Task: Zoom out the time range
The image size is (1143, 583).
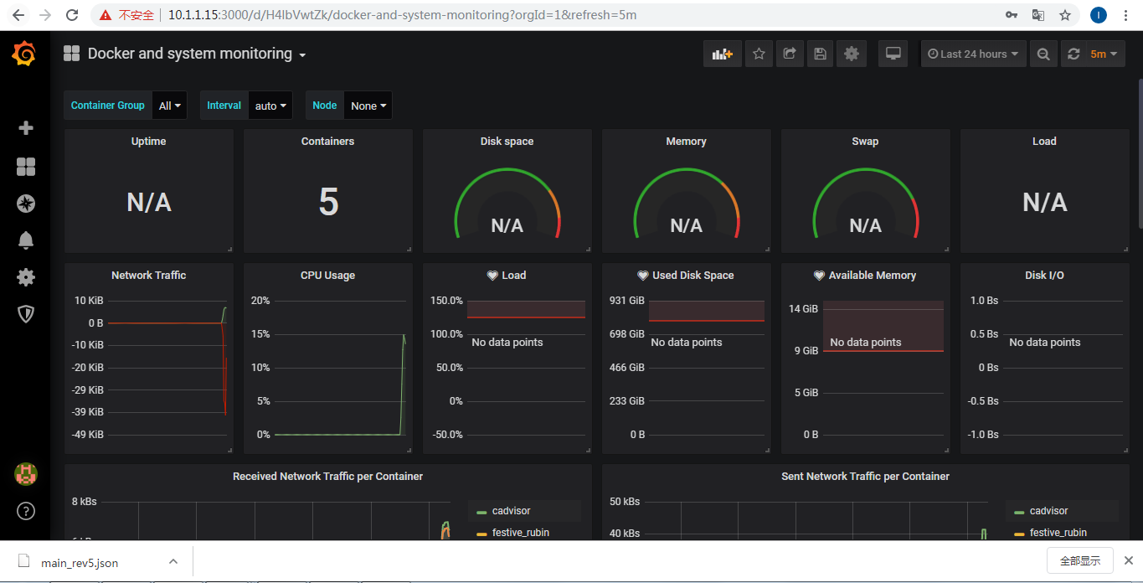Action: (x=1043, y=54)
